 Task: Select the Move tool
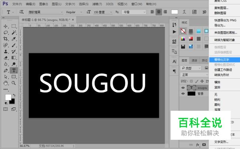coord(6,26)
